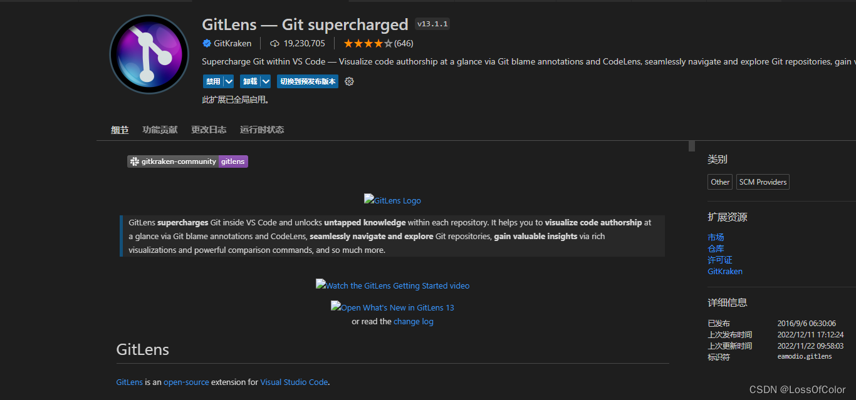Click the 详细信息 heading
This screenshot has width=856, height=400.
click(x=728, y=302)
